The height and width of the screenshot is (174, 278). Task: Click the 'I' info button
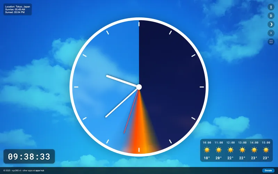coord(271,7)
